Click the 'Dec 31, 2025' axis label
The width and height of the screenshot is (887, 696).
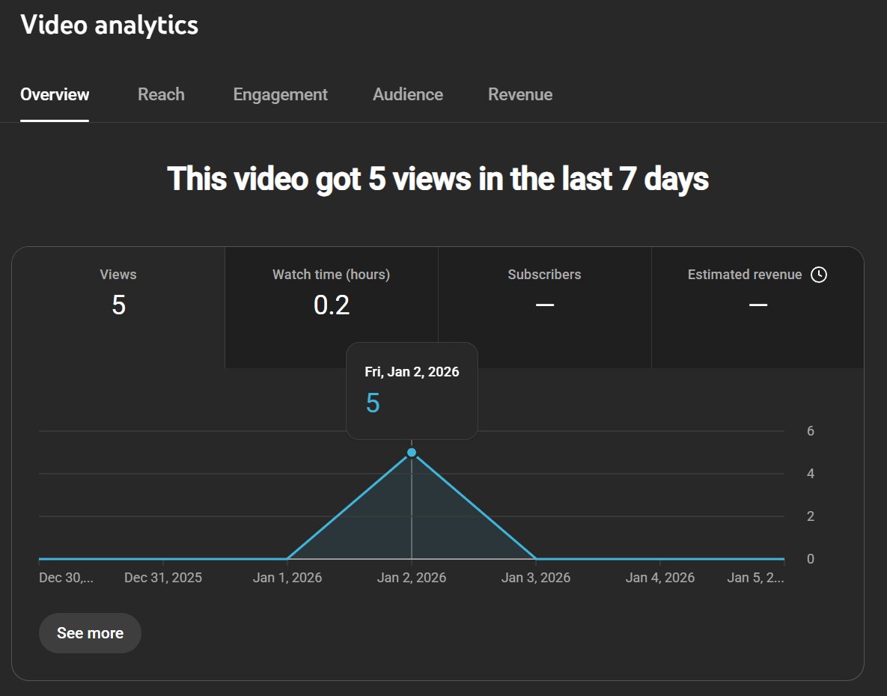pos(163,577)
